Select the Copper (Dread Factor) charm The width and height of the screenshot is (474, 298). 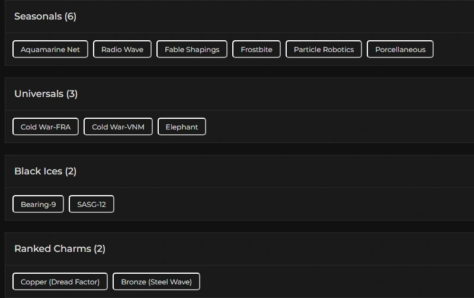click(x=60, y=281)
